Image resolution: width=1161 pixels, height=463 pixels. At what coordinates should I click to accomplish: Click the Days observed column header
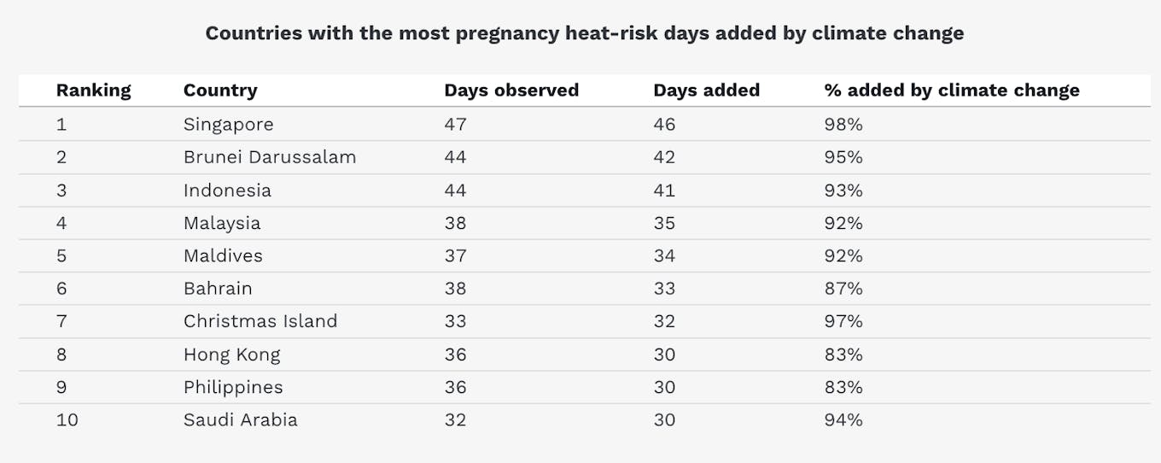pos(511,91)
